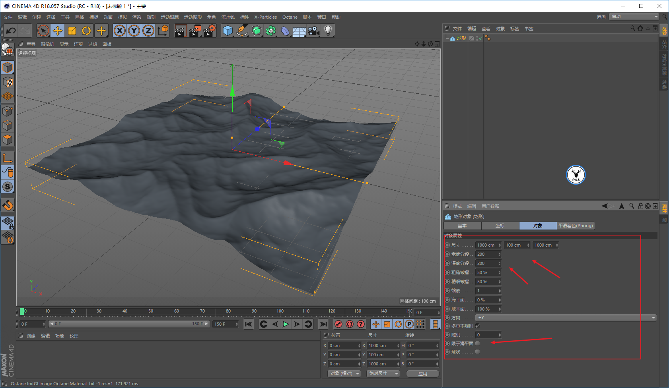Enable axis mode in left palette
Image resolution: width=669 pixels, height=388 pixels.
8,158
